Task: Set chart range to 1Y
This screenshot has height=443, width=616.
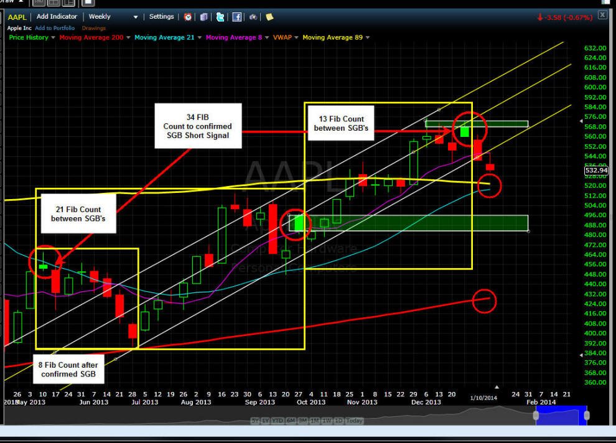Action: click(x=266, y=421)
